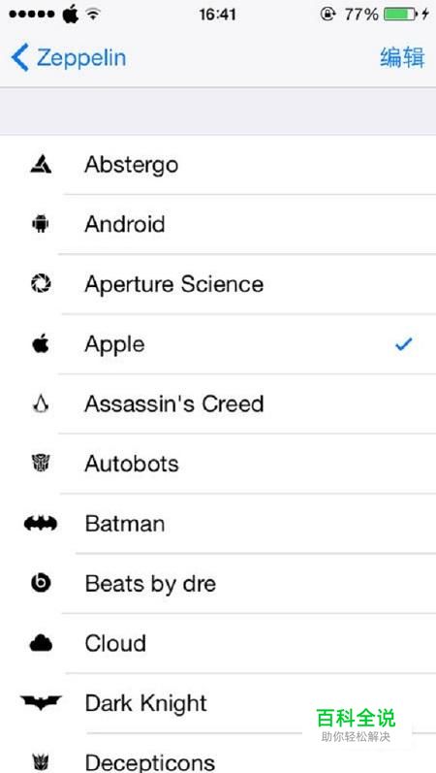The width and height of the screenshot is (436, 773).
Task: Toggle the checkmark on the Apple row
Action: (x=403, y=344)
